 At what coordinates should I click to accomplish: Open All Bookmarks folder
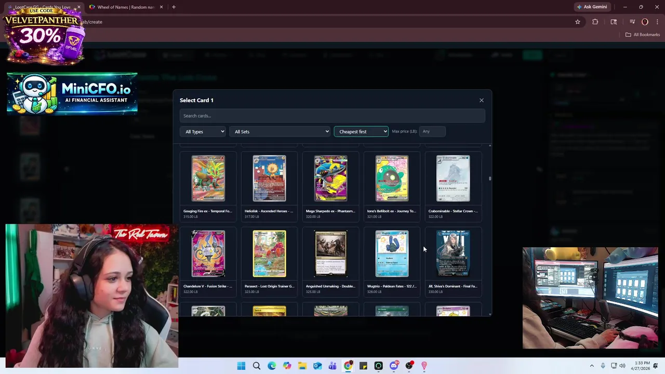[x=643, y=35]
